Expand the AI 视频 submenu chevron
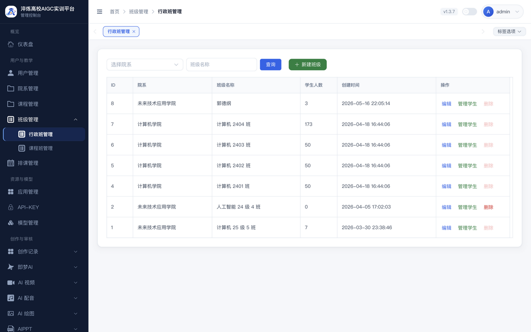This screenshot has width=531, height=332. point(76,283)
